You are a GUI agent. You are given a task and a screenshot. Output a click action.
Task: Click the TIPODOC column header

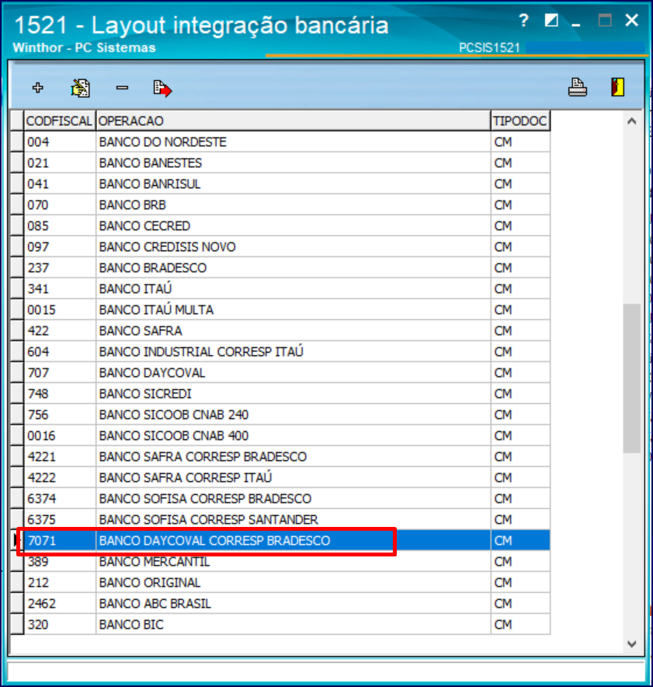(x=520, y=120)
